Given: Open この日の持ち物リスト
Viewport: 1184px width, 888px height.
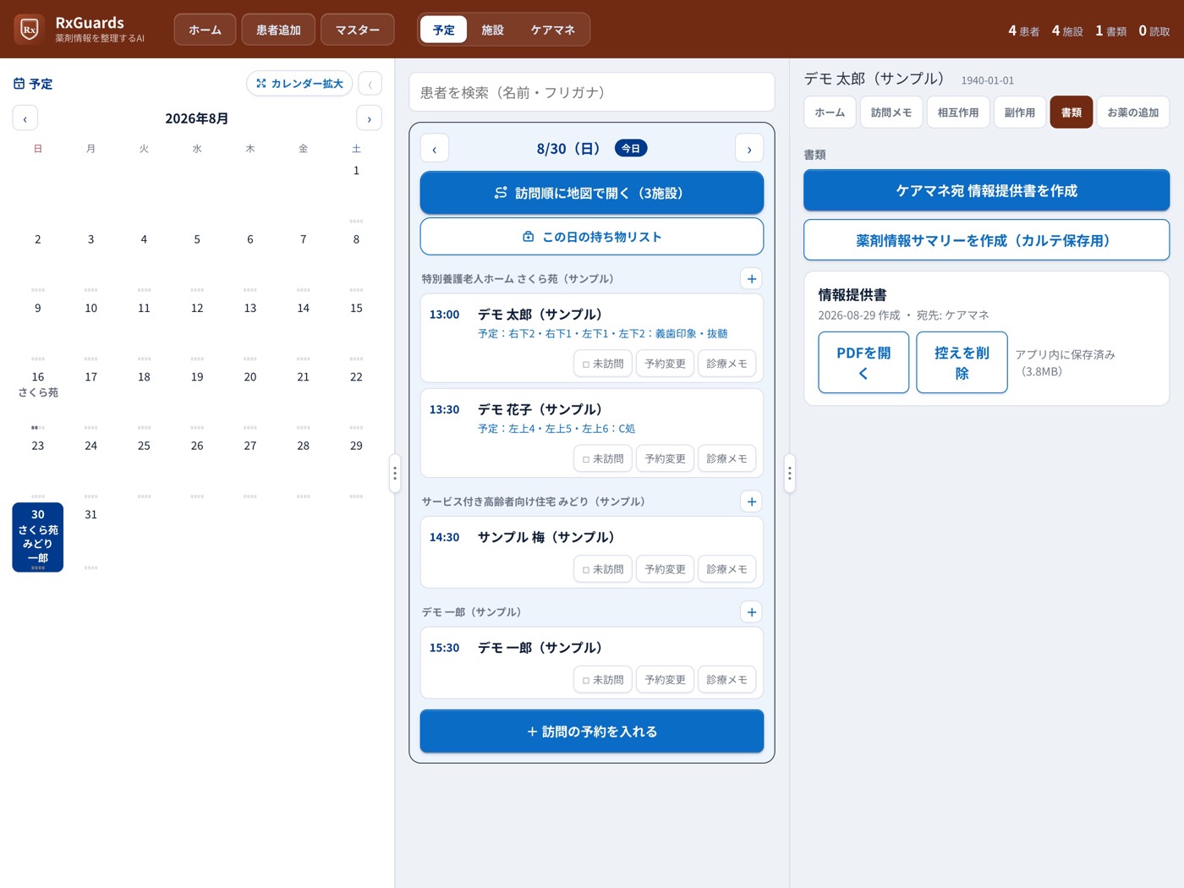Looking at the screenshot, I should (x=592, y=237).
